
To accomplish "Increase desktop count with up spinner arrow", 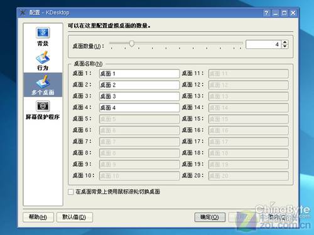I will [x=284, y=42].
